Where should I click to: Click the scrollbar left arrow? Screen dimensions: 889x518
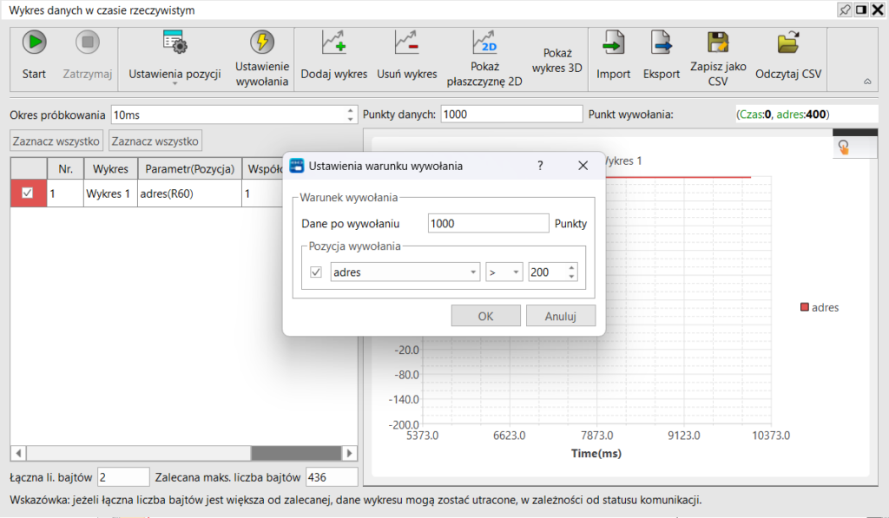click(x=18, y=453)
